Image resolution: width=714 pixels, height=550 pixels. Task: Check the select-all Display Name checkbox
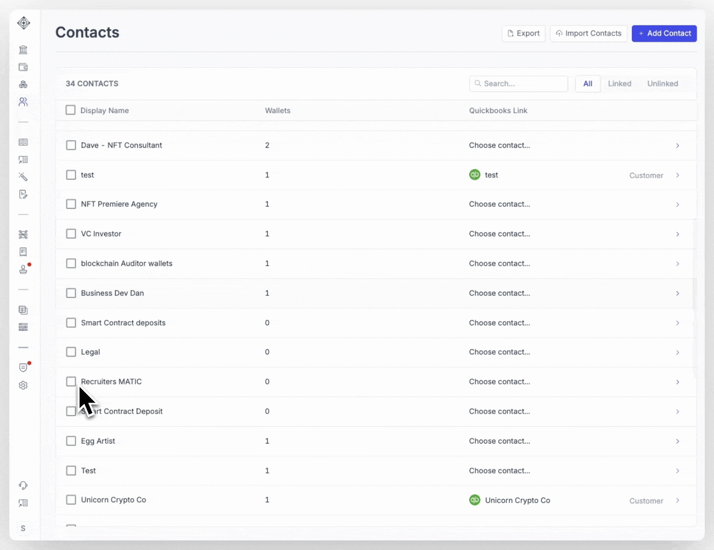71,110
